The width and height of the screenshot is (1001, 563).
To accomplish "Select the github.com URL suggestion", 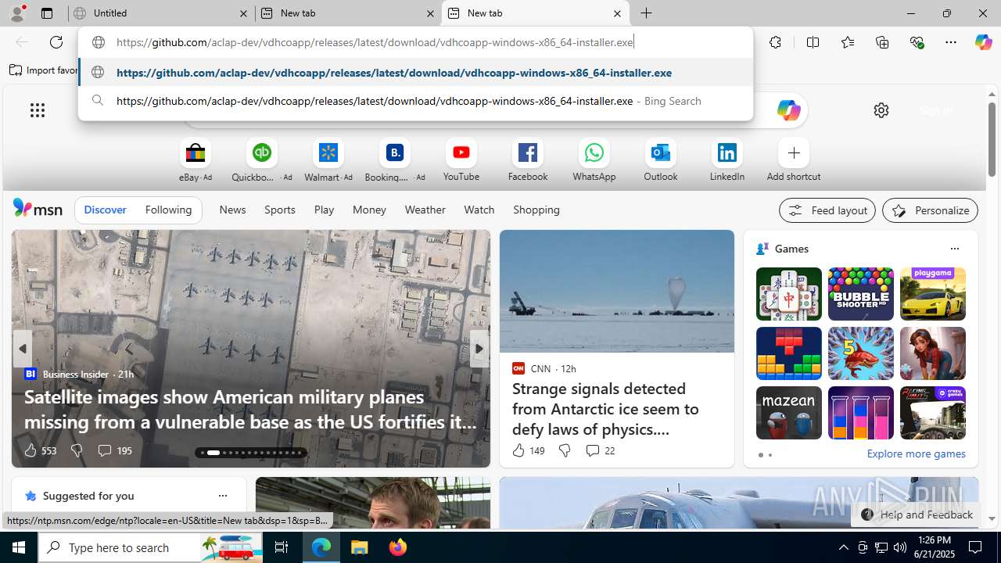I will (415, 73).
